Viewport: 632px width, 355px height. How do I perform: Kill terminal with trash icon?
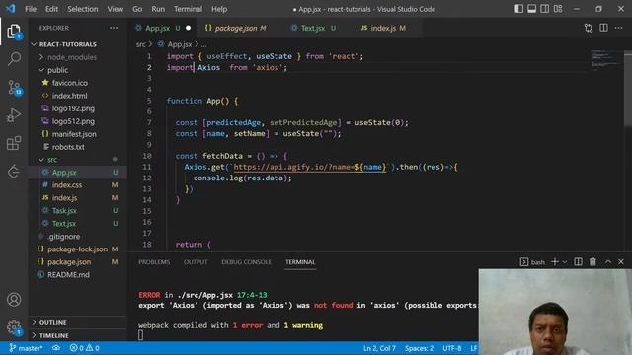(592, 262)
